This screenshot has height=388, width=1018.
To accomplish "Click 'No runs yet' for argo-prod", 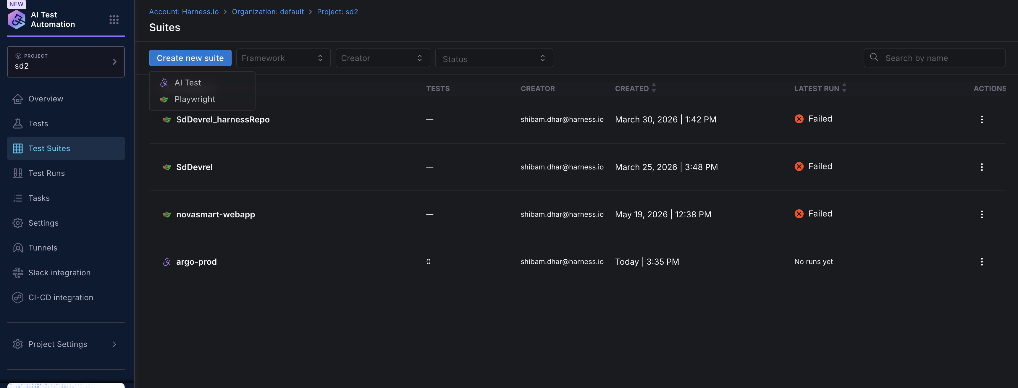I will pos(814,261).
